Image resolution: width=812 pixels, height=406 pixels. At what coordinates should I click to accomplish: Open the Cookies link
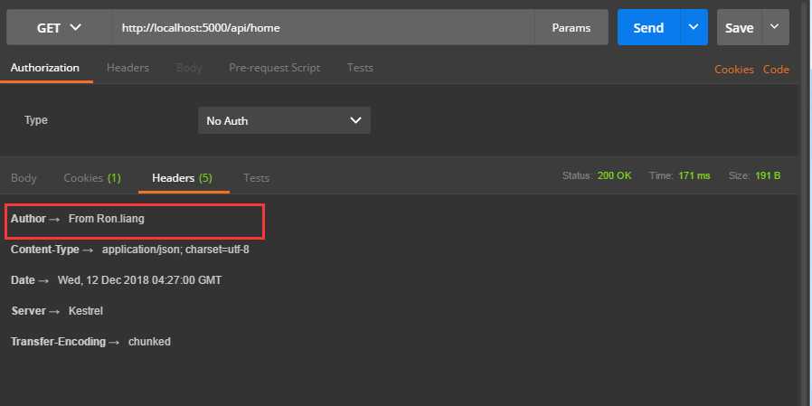(733, 70)
